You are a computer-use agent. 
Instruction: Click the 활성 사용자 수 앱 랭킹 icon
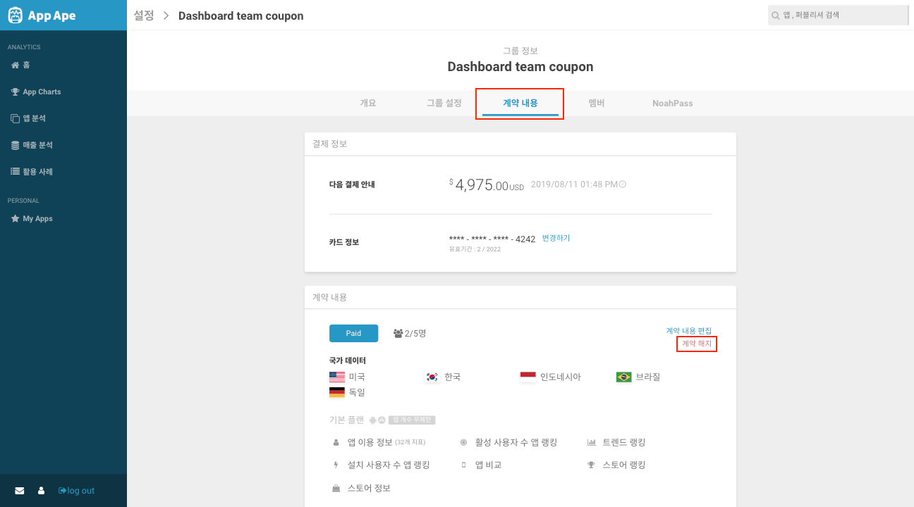point(463,443)
